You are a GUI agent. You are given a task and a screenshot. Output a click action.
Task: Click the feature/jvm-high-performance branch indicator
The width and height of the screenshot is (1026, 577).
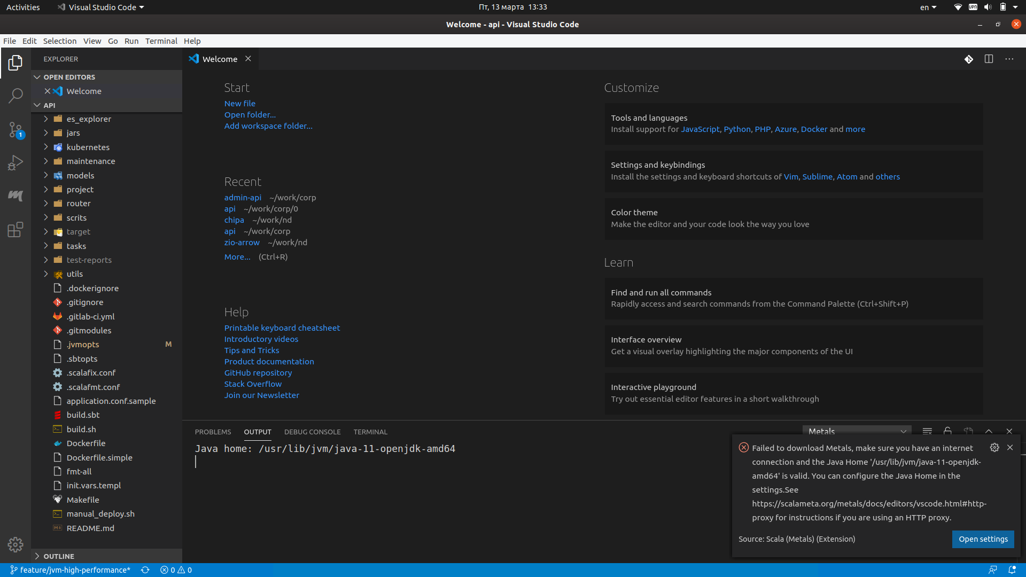[x=70, y=570]
